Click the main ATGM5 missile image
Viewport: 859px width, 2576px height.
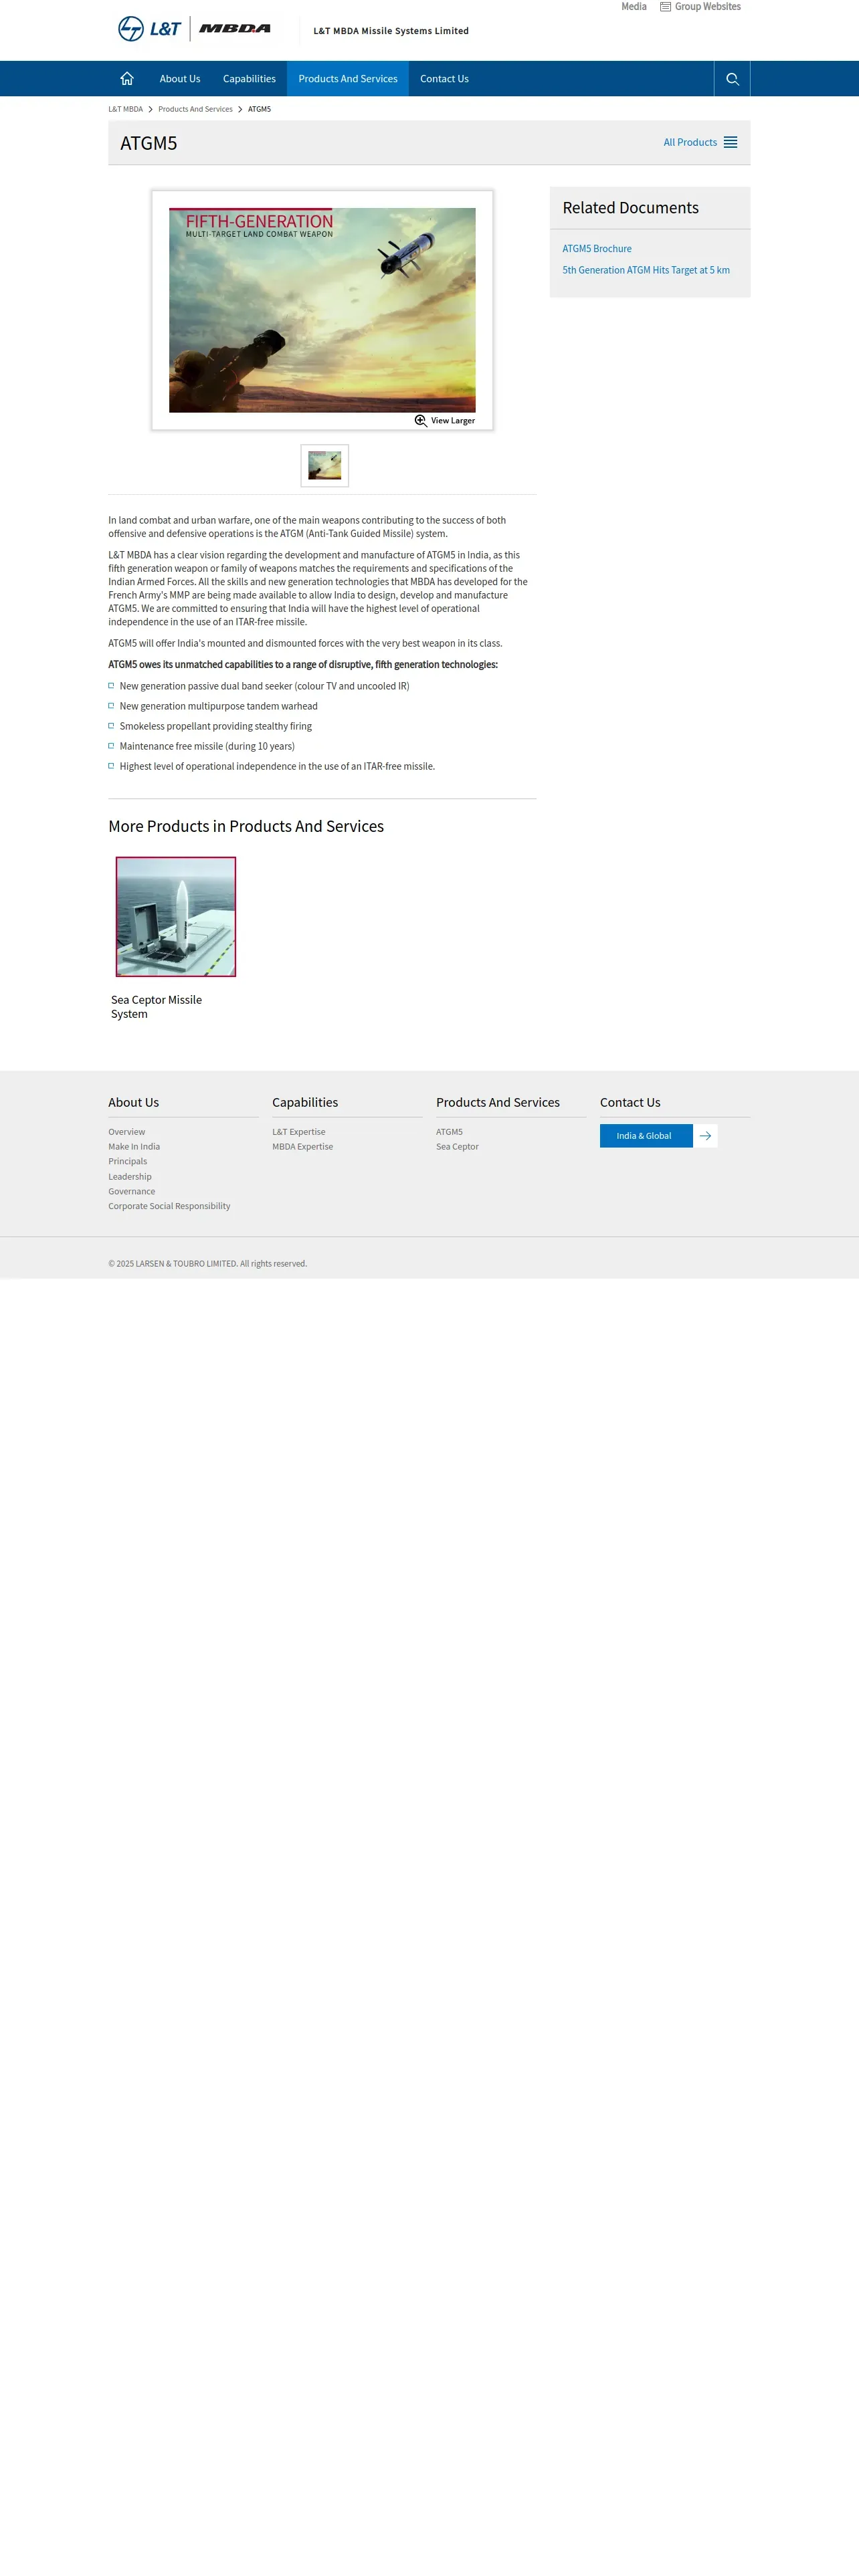click(x=322, y=310)
